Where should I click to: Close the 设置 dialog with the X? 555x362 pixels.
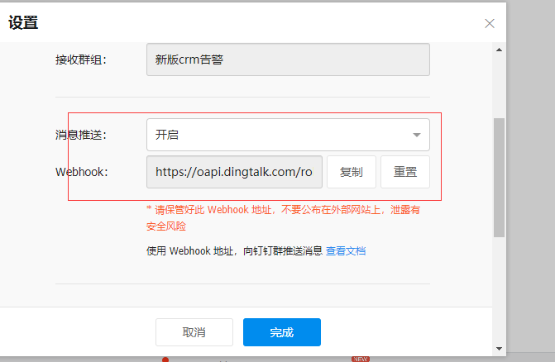coord(490,24)
